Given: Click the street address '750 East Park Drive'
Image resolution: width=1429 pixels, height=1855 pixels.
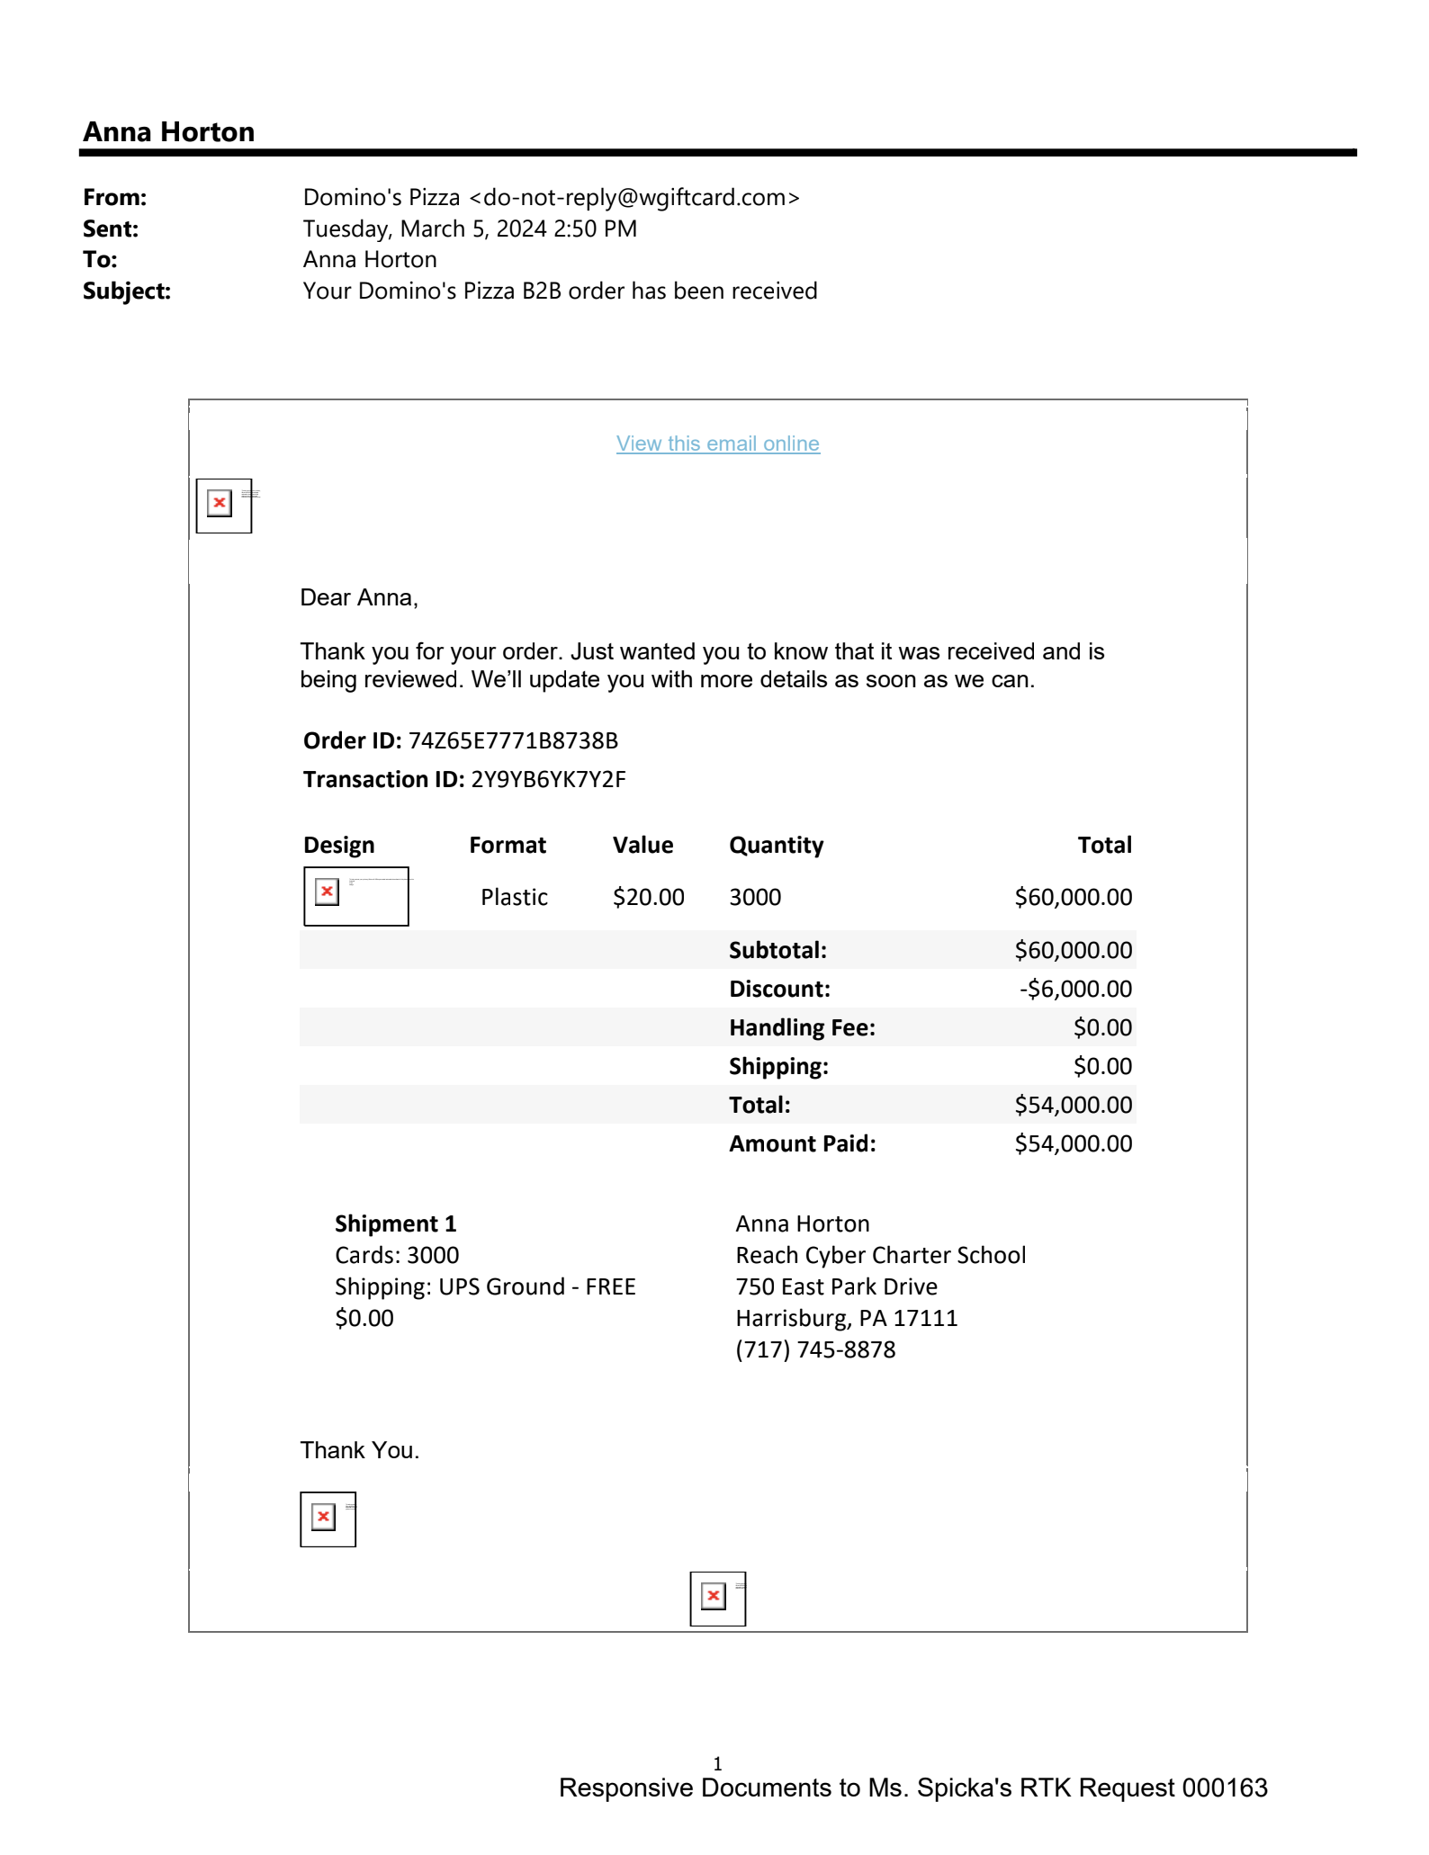Looking at the screenshot, I should [837, 1286].
